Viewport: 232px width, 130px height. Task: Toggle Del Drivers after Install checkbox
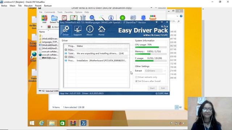[x=136, y=81]
